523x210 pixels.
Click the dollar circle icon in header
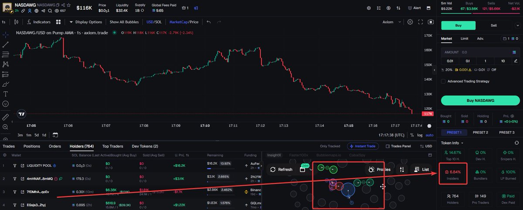(x=388, y=8)
